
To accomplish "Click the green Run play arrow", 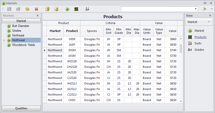I will pyautogui.click(x=205, y=9).
